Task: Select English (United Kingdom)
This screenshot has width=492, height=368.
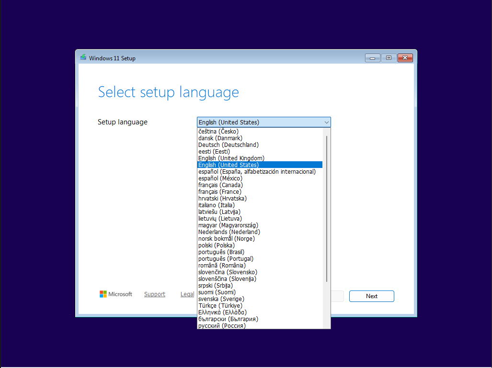Action: point(260,158)
